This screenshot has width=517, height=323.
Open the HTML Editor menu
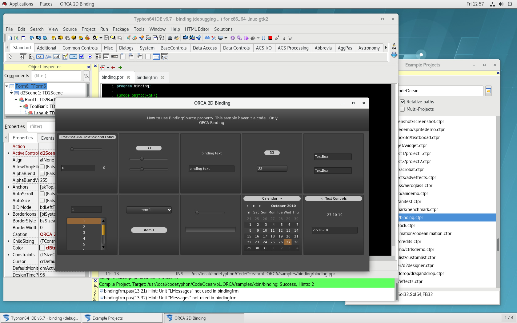197,29
